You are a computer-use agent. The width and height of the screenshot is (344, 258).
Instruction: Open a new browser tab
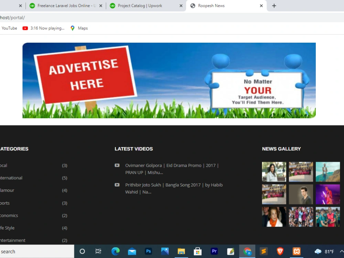point(274,6)
